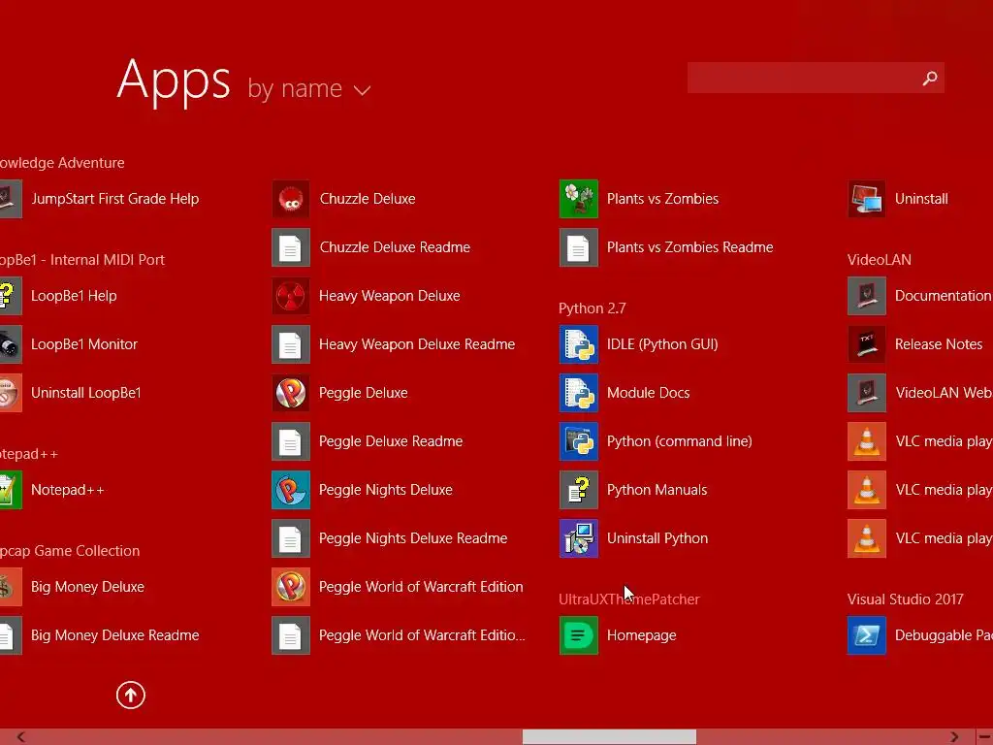Image resolution: width=993 pixels, height=745 pixels.
Task: Launch Heavy Weapon Deluxe icon
Action: click(291, 296)
